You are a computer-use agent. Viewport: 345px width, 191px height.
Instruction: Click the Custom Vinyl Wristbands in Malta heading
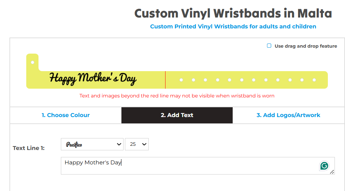[x=233, y=13]
